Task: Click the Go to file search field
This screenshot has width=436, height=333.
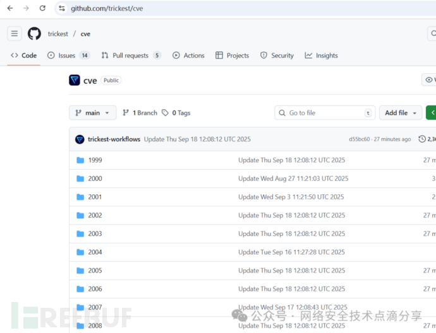Action: click(325, 113)
